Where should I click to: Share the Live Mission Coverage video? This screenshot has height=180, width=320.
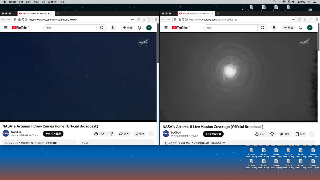[285, 134]
